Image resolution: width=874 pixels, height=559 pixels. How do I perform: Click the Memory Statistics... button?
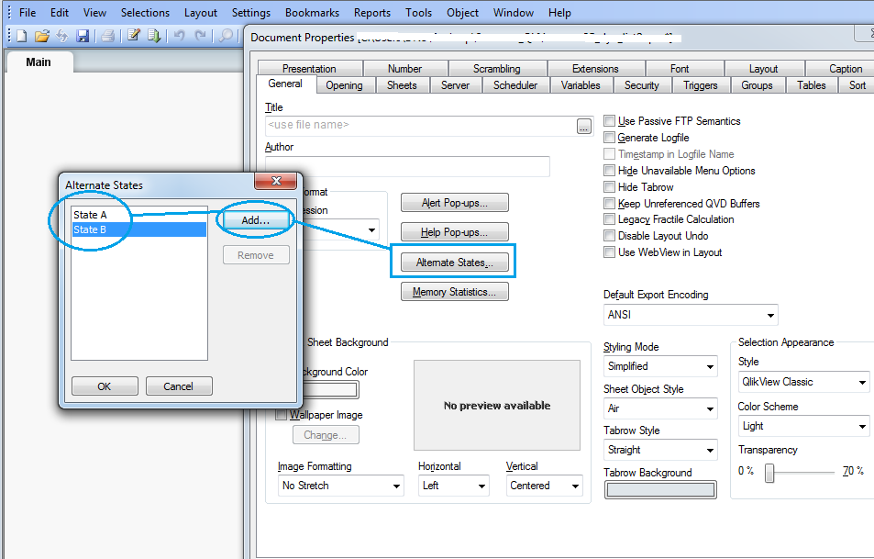tap(454, 292)
